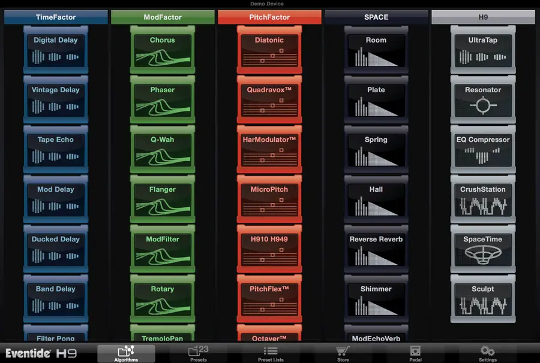Choose the Diatonic pitch algorithm
Screen dimensions: 540x363
(269, 50)
